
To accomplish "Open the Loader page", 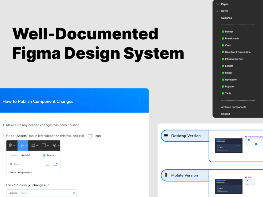I will (x=229, y=66).
